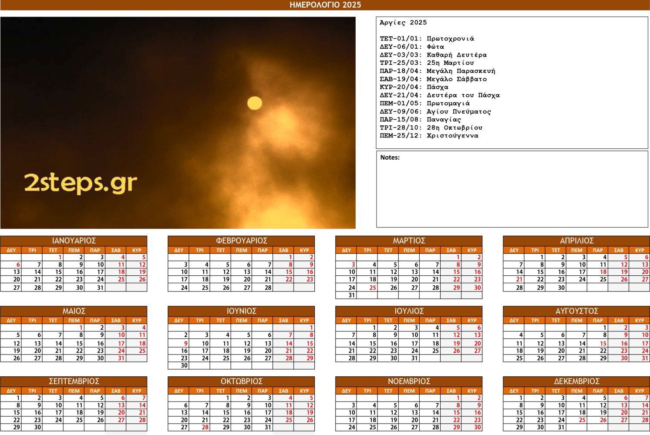Click the ΜΑΙΟΣ month header
Image resolution: width=650 pixels, height=435 pixels.
pyautogui.click(x=74, y=311)
